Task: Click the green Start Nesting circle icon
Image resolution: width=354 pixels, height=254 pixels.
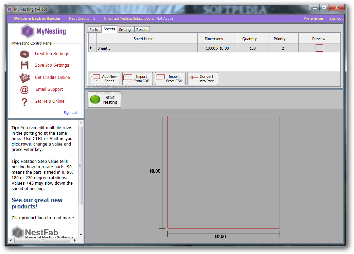Action: pyautogui.click(x=95, y=99)
